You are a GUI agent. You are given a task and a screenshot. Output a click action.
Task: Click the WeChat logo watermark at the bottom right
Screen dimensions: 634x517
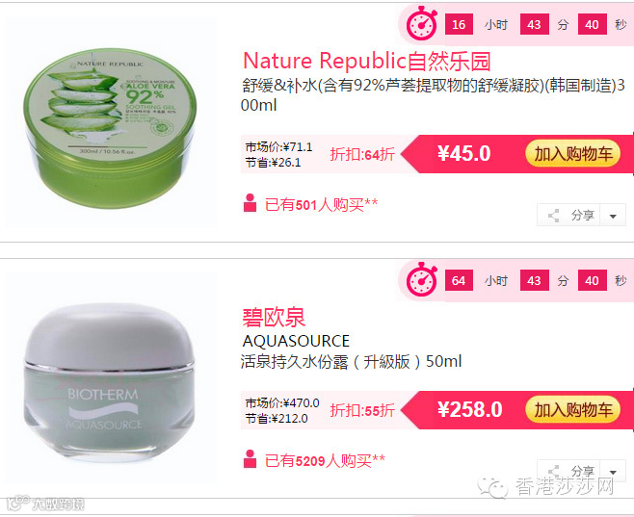492,487
